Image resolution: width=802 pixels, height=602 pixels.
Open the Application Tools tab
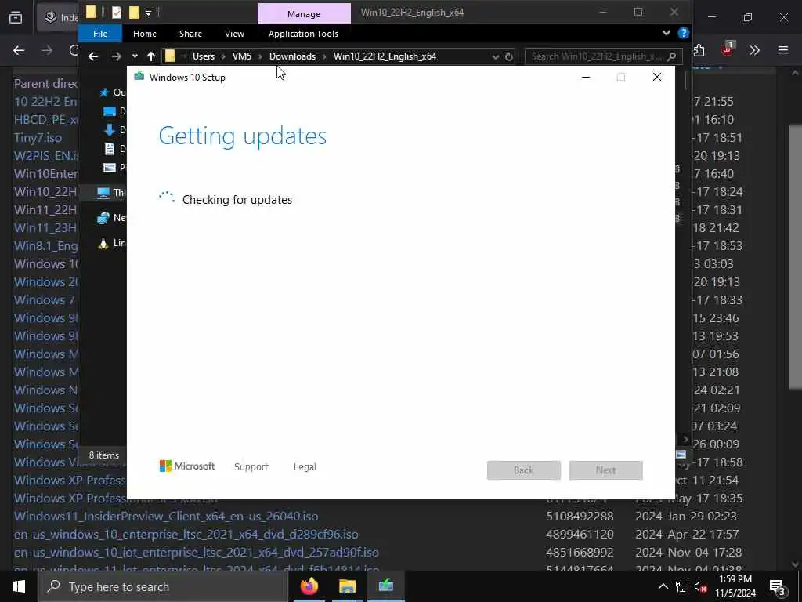coord(303,34)
